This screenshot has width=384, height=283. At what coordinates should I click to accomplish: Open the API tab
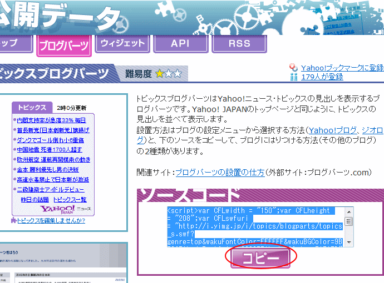[x=181, y=44]
